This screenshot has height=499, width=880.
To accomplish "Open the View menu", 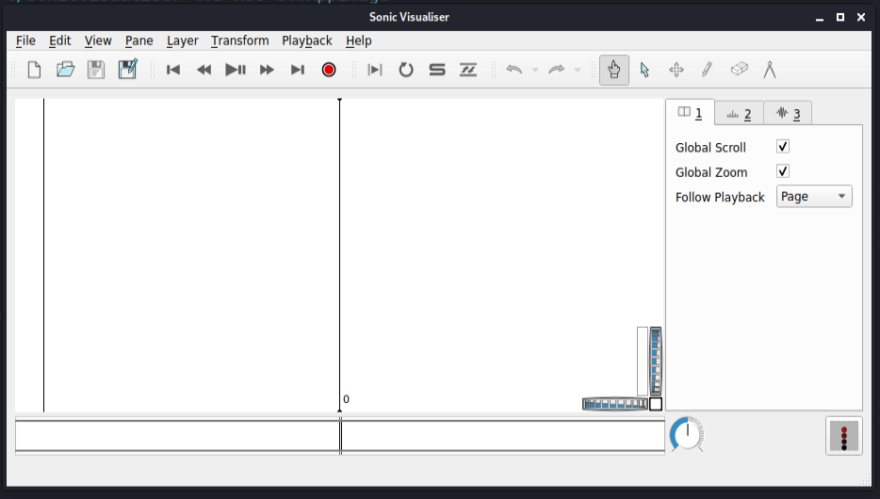I will [x=98, y=40].
